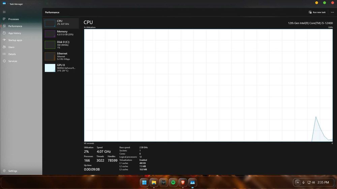Click the volume speaker tray icon

313,183
